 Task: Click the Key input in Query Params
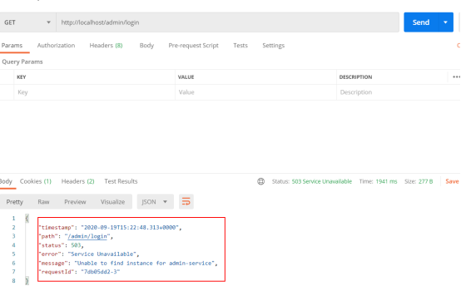(94, 92)
